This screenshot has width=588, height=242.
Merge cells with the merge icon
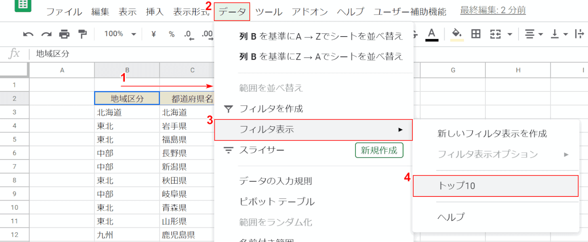[496, 34]
